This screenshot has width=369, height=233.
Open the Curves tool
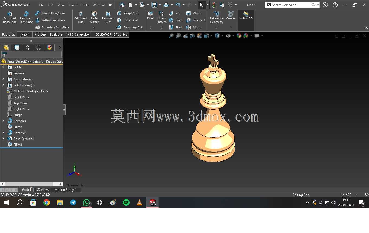tap(231, 16)
